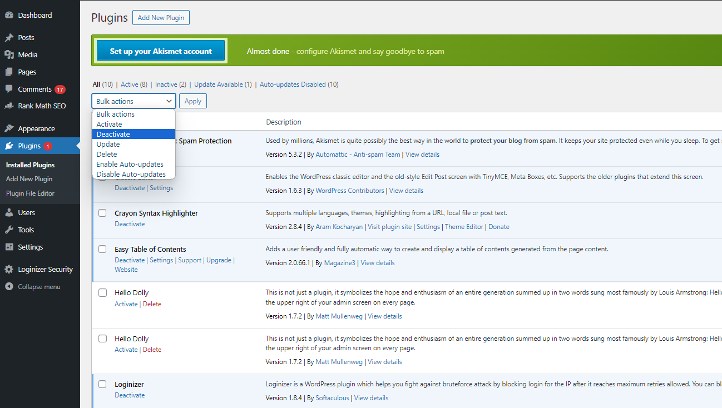This screenshot has width=722, height=408.
Task: Choose Deactivate from the bulk actions list
Action: [113, 134]
